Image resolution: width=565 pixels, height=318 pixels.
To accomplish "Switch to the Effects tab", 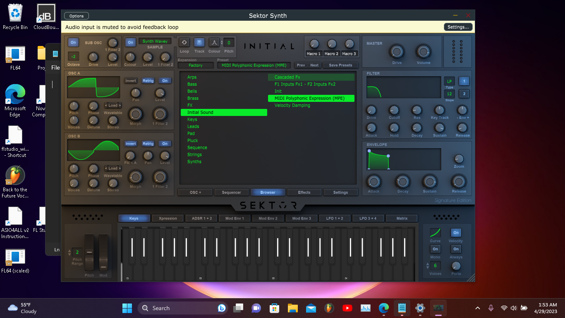I will 304,192.
